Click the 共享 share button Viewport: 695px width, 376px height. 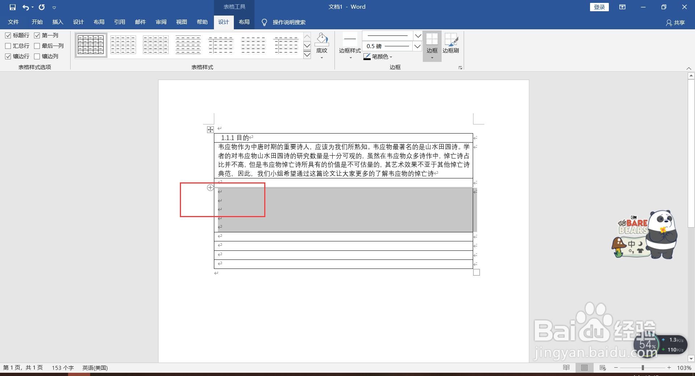click(675, 22)
